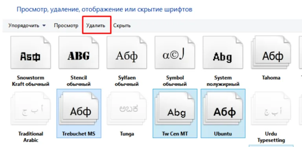
Task: Select the Urdu Typesetting font icon
Action: (271, 108)
